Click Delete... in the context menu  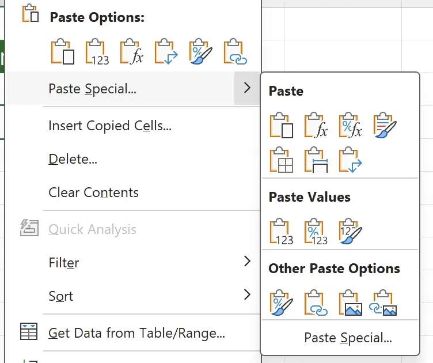(73, 159)
